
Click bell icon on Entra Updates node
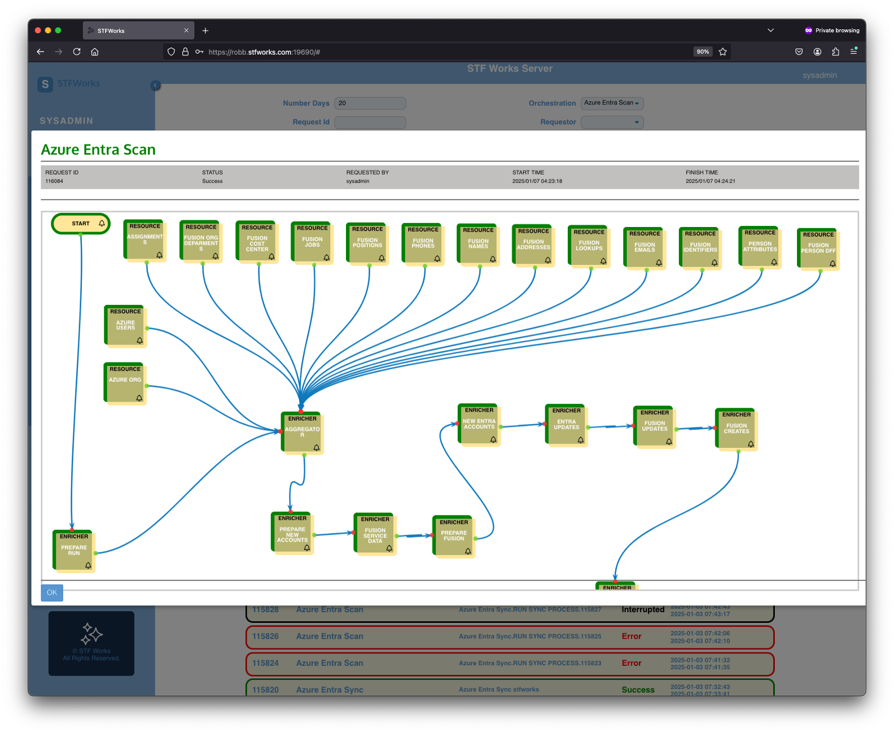pyautogui.click(x=581, y=440)
